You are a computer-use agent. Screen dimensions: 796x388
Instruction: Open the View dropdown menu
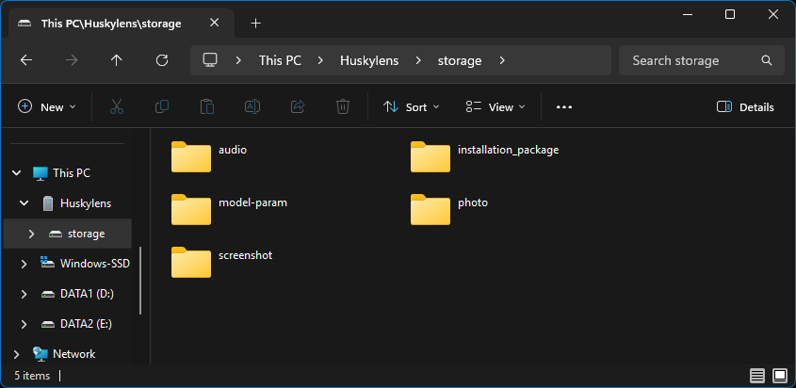click(495, 107)
